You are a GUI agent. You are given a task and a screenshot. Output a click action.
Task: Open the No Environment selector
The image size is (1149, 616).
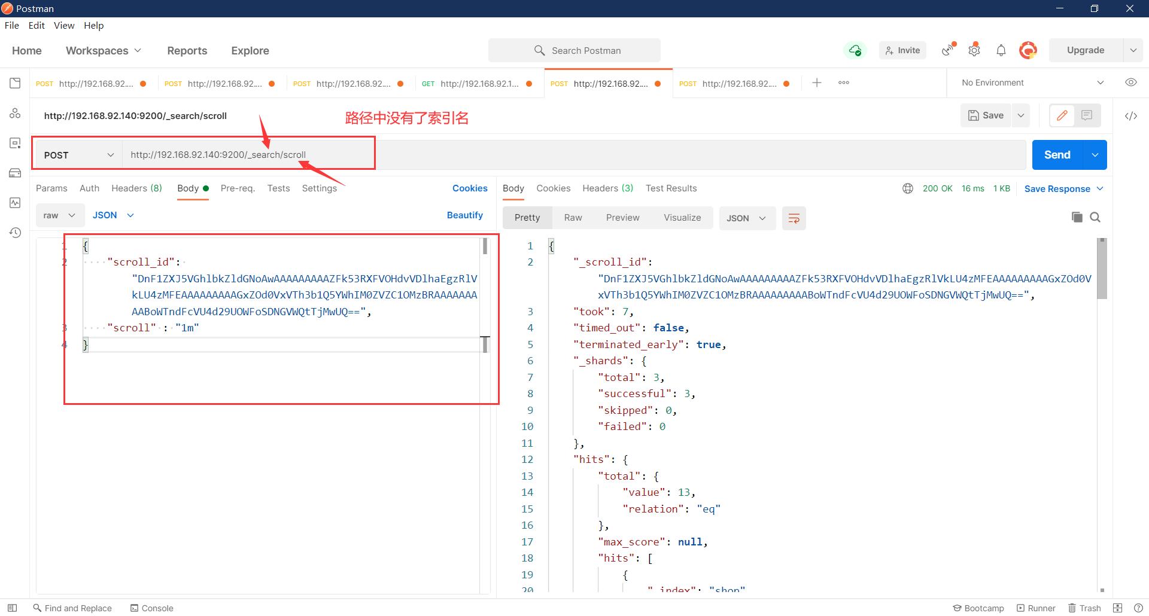[x=1032, y=83]
